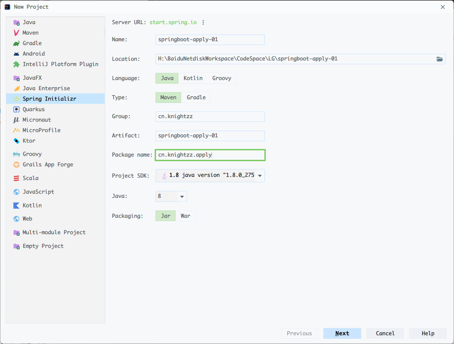Click the Multi-module Project folder icon
The height and width of the screenshot is (344, 454).
click(16, 232)
